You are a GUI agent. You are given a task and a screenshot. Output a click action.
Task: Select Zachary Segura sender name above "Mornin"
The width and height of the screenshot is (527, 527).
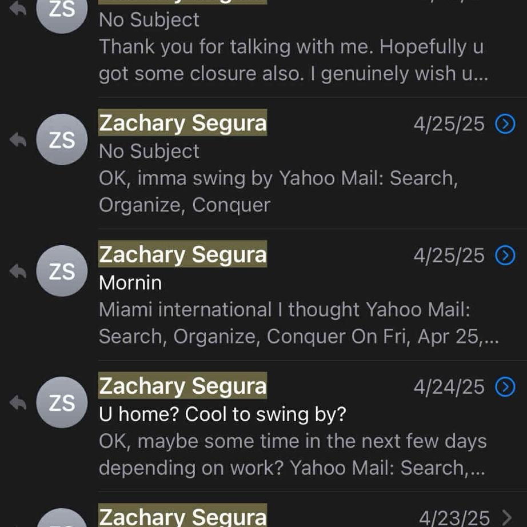click(182, 255)
